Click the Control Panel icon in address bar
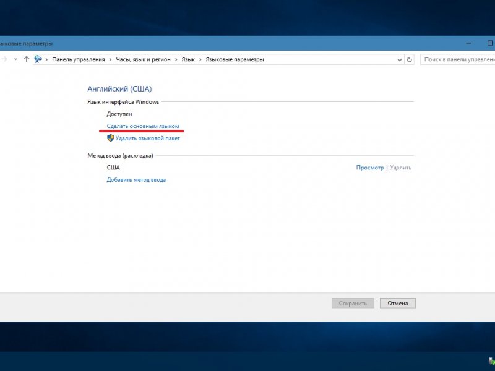 tap(38, 59)
